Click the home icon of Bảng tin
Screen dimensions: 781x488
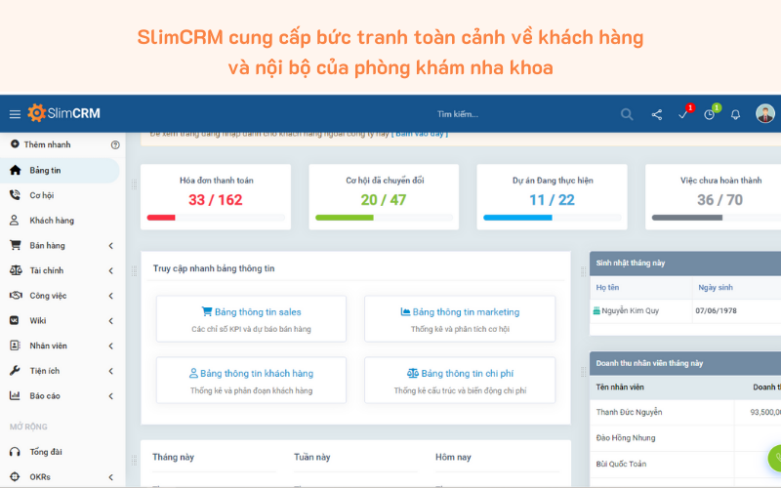(x=15, y=170)
